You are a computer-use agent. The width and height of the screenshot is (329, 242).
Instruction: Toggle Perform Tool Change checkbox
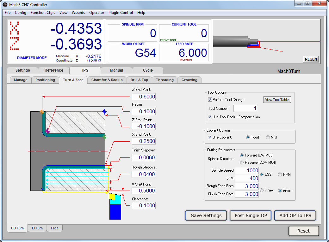[x=210, y=100]
